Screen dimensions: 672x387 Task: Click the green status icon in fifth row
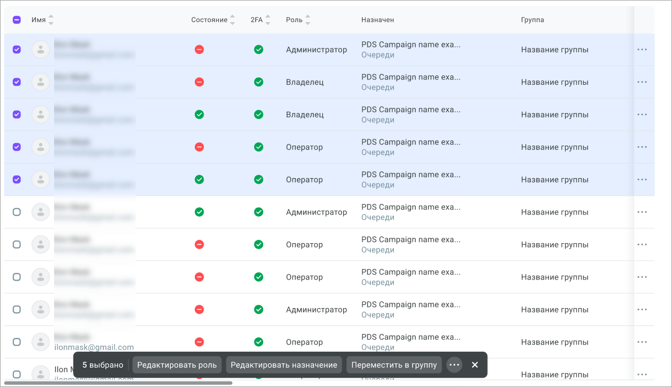click(199, 180)
